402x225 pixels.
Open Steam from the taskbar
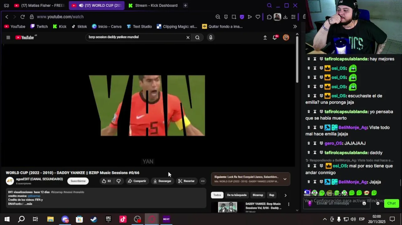tap(94, 219)
